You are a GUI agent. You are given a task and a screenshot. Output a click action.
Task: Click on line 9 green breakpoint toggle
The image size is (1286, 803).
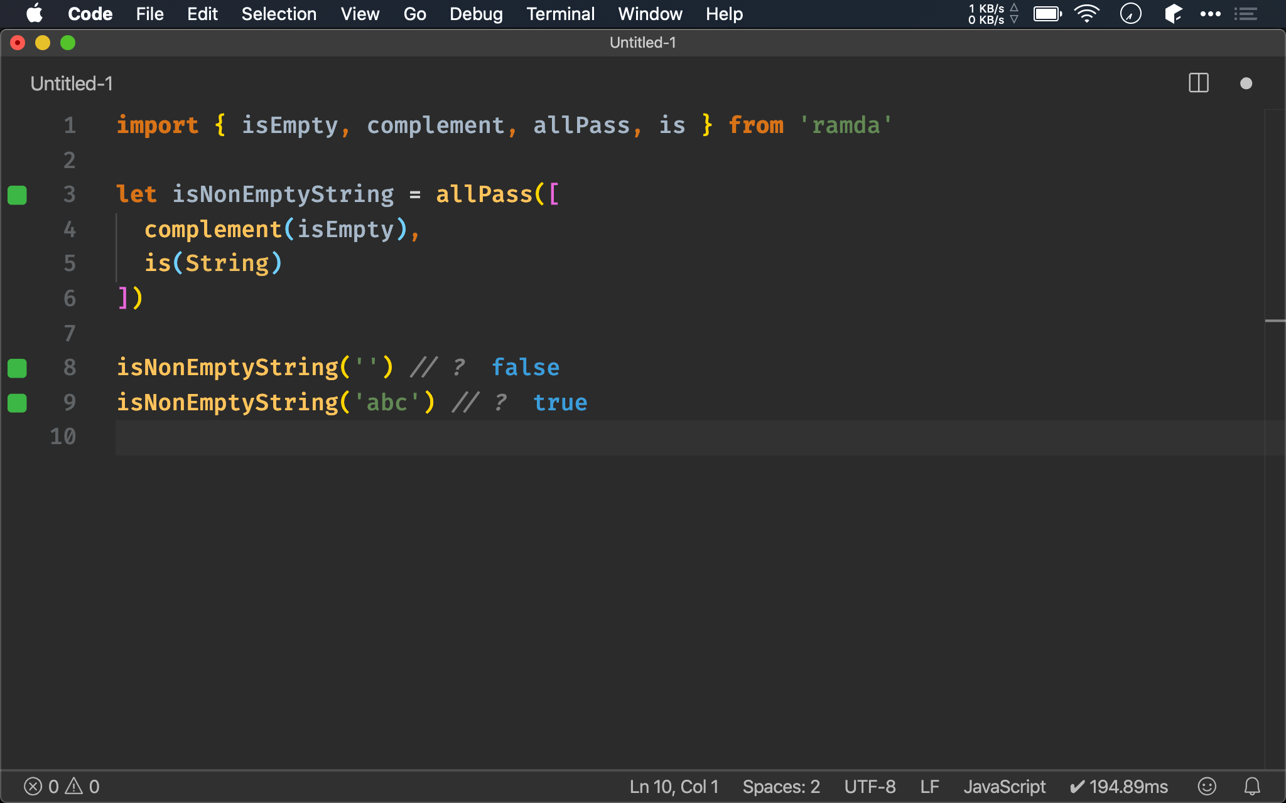pyautogui.click(x=19, y=401)
